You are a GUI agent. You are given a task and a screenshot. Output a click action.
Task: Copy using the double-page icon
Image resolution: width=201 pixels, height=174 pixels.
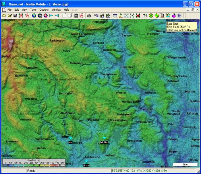(x=96, y=15)
